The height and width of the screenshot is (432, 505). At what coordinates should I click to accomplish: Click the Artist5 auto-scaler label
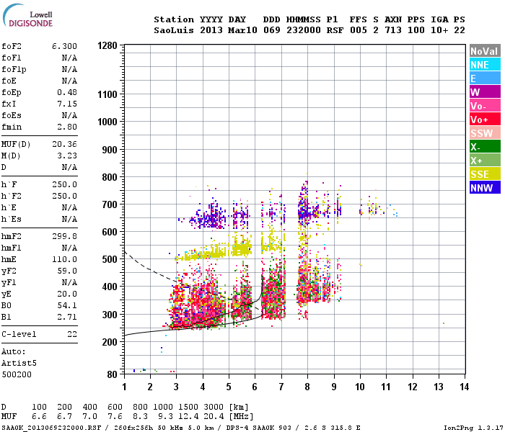pyautogui.click(x=19, y=363)
